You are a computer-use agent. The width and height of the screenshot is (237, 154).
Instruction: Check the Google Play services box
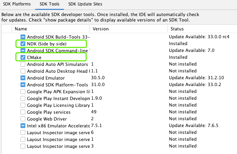point(23,112)
